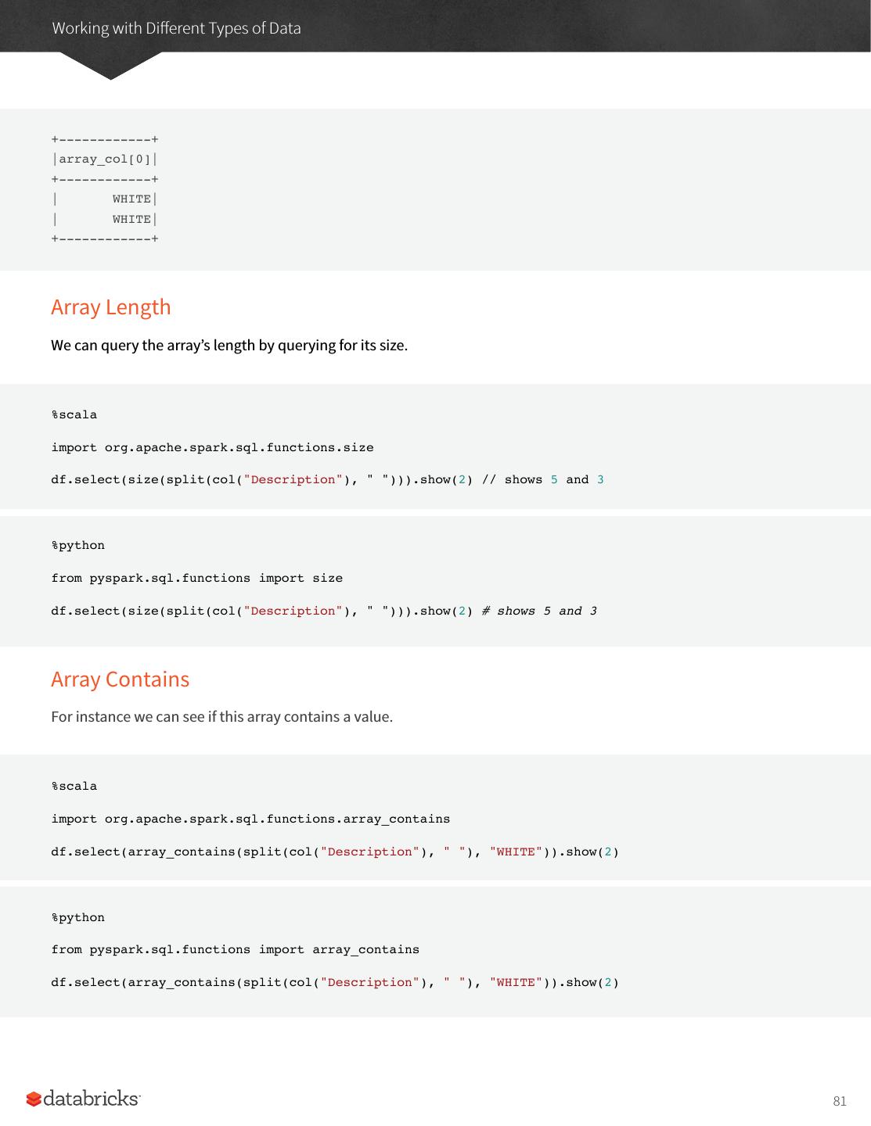
Task: Click the Scala comment "// shows 5 and 3"
Action: pyautogui.click(x=543, y=480)
